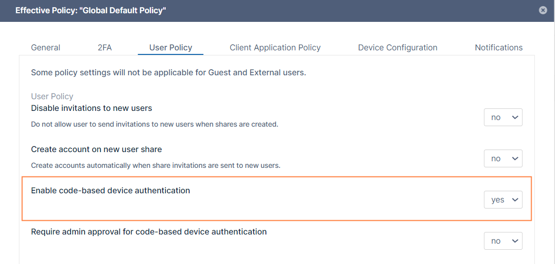555x264 pixels.
Task: Switch to the Notifications tab
Action: click(499, 47)
